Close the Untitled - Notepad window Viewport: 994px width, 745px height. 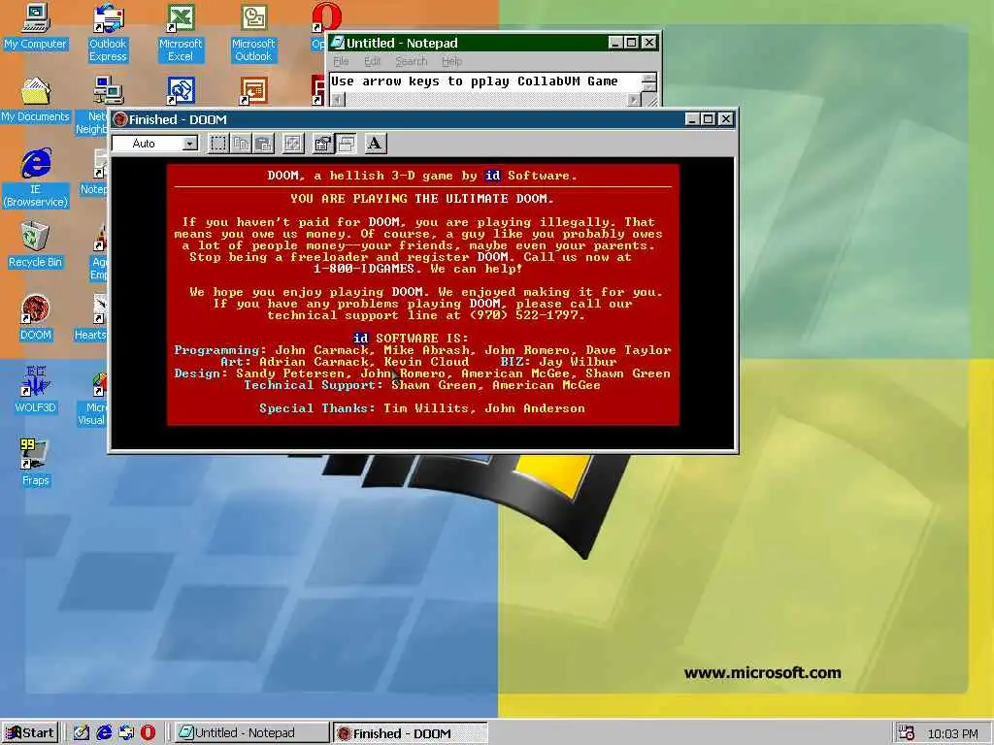coord(649,43)
